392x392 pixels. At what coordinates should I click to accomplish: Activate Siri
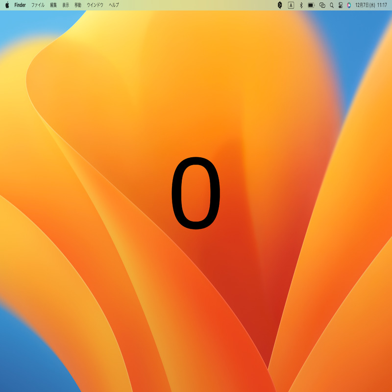(x=349, y=5)
